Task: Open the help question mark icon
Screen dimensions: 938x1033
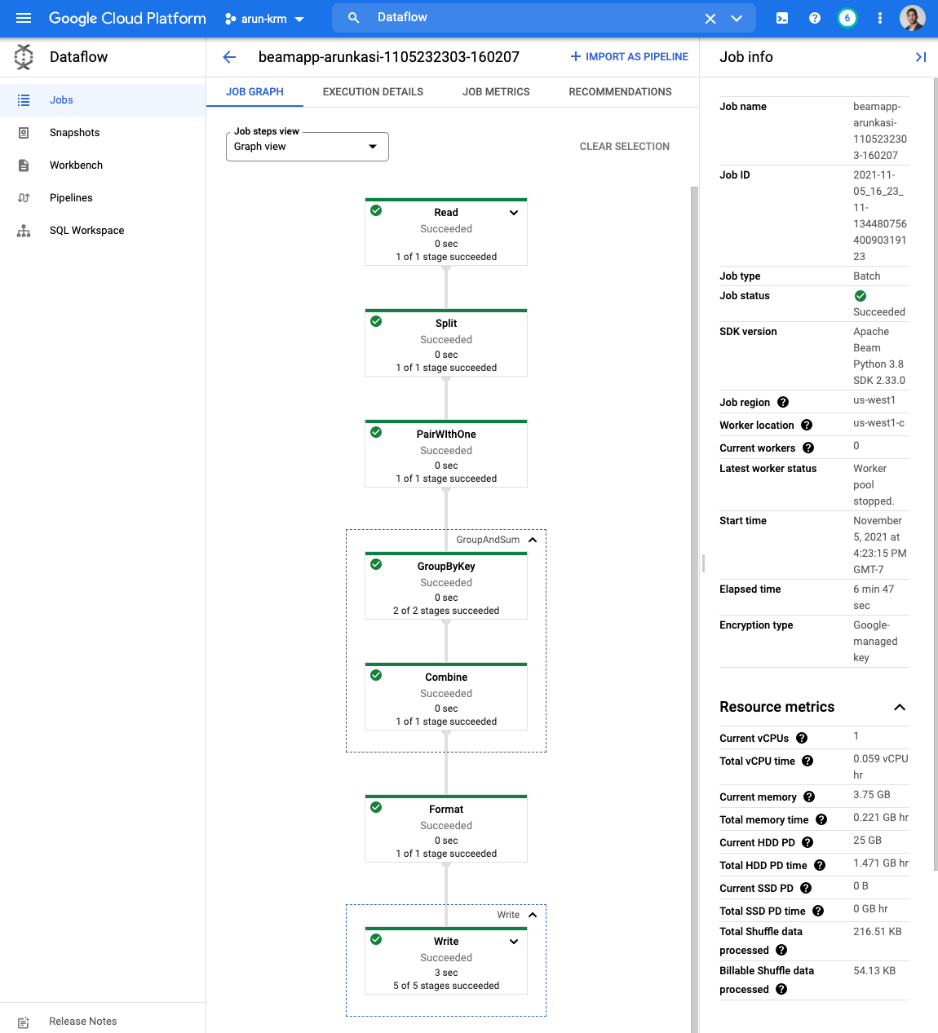Action: [x=814, y=17]
